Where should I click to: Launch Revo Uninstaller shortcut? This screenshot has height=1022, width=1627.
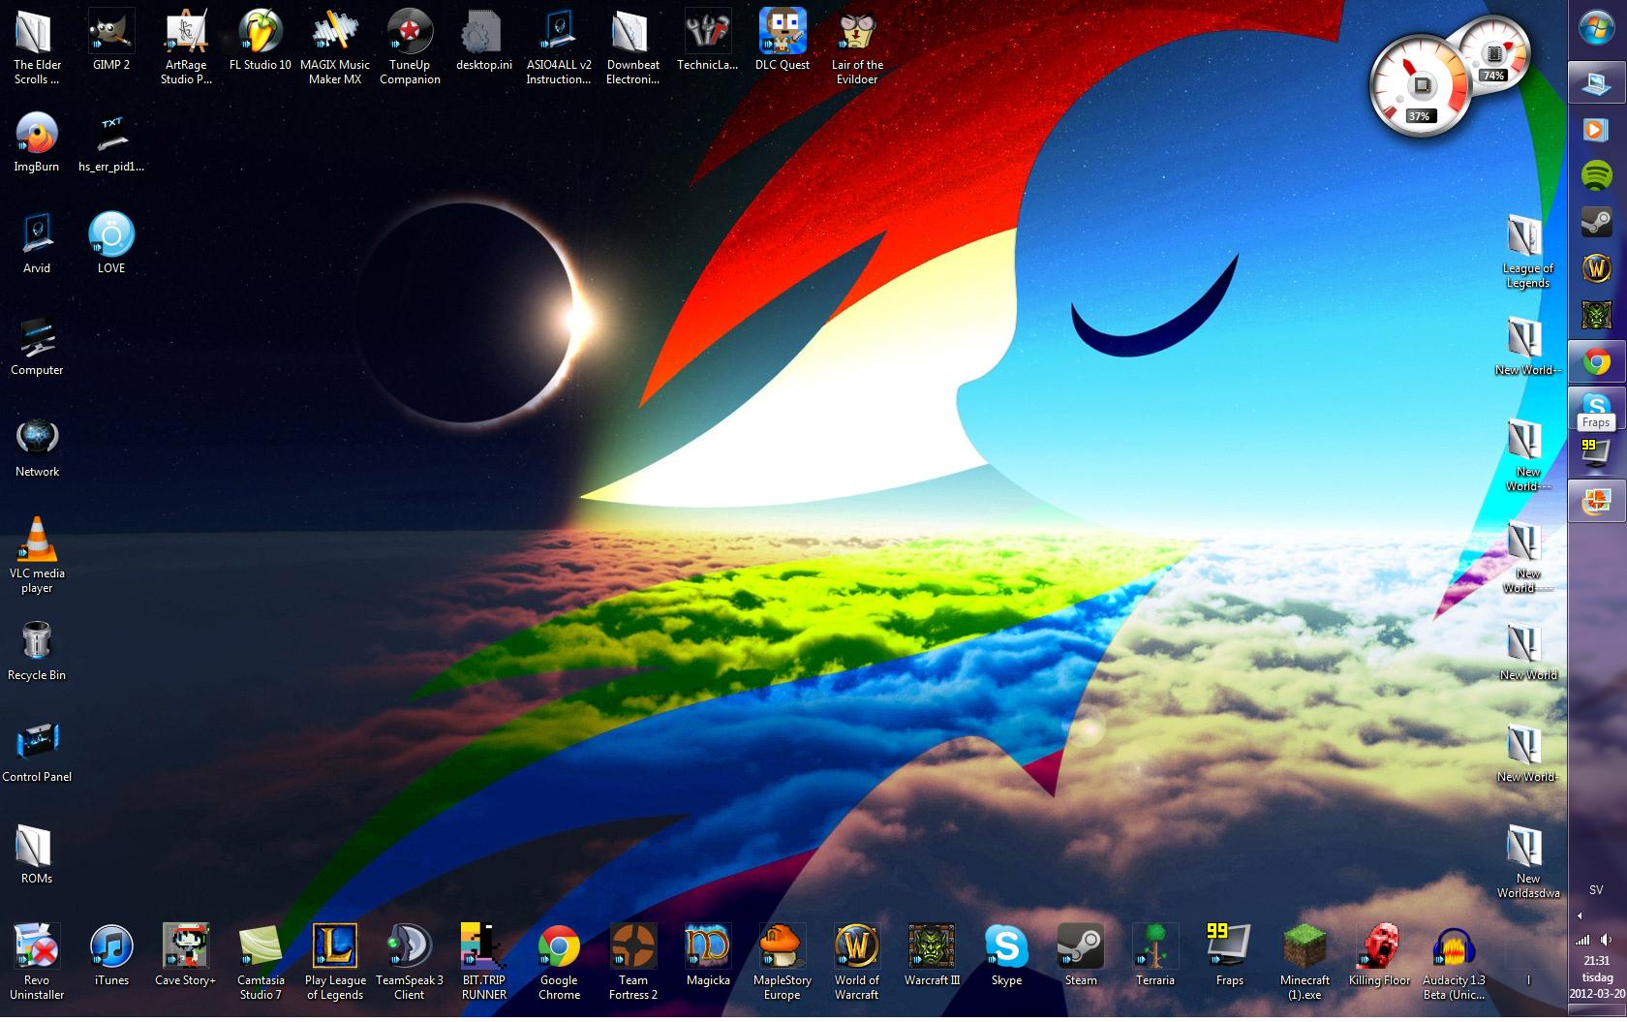pyautogui.click(x=37, y=962)
